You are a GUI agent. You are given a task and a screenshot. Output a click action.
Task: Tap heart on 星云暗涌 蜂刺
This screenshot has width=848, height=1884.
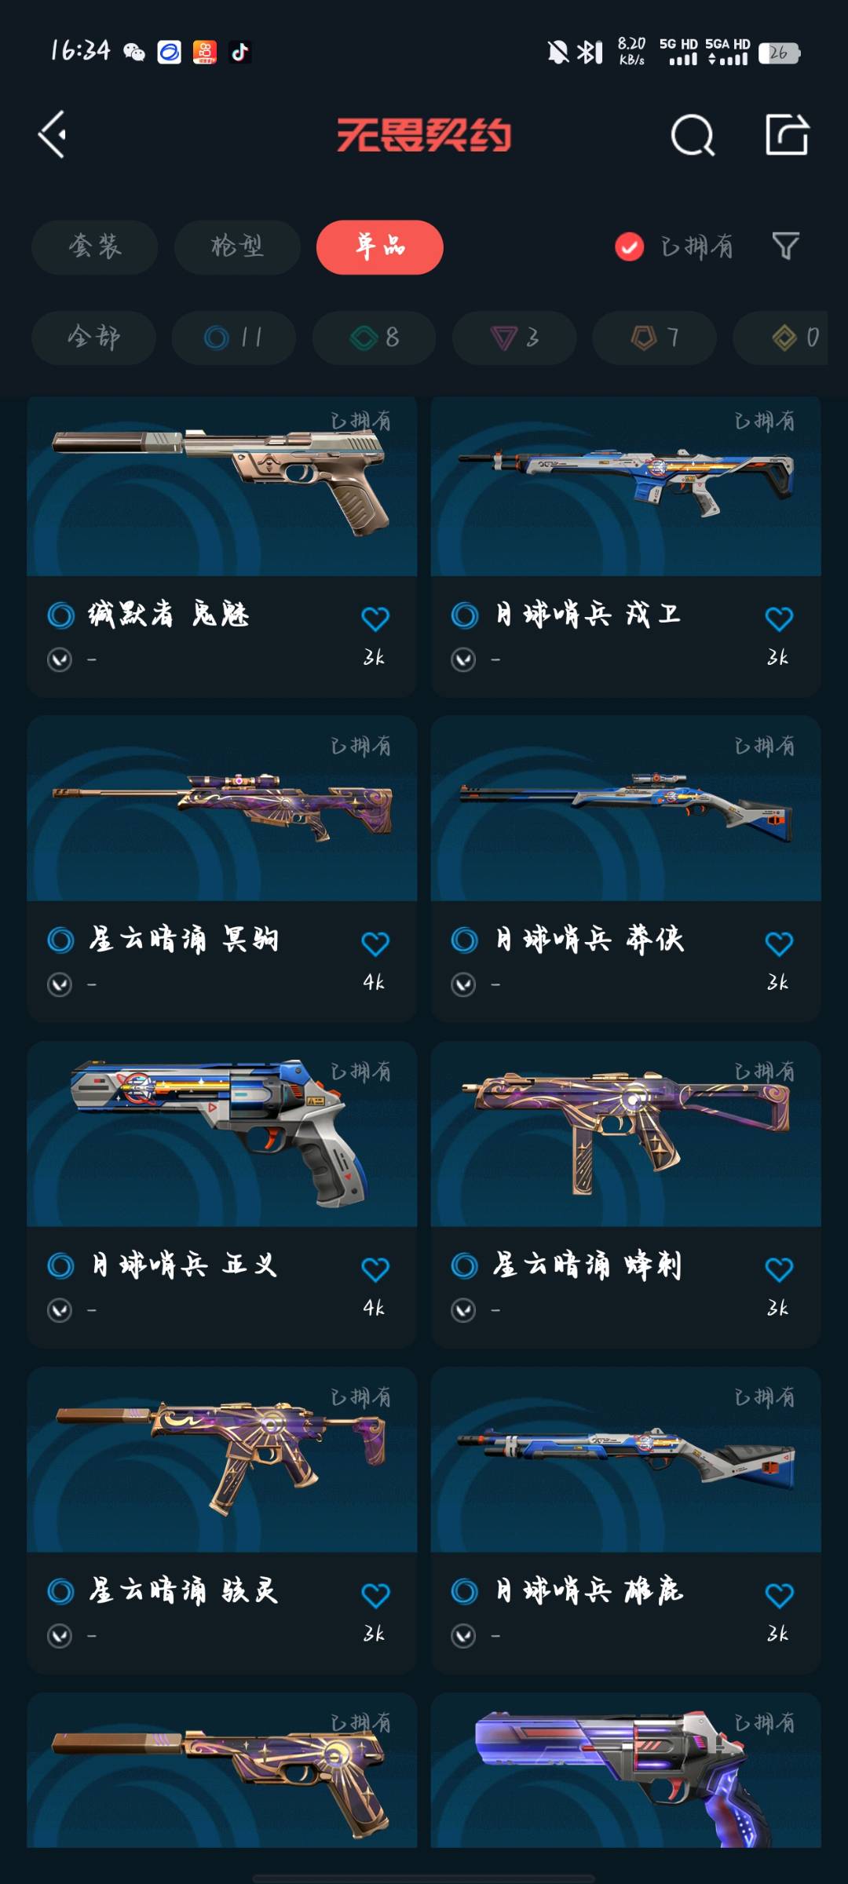[779, 1269]
